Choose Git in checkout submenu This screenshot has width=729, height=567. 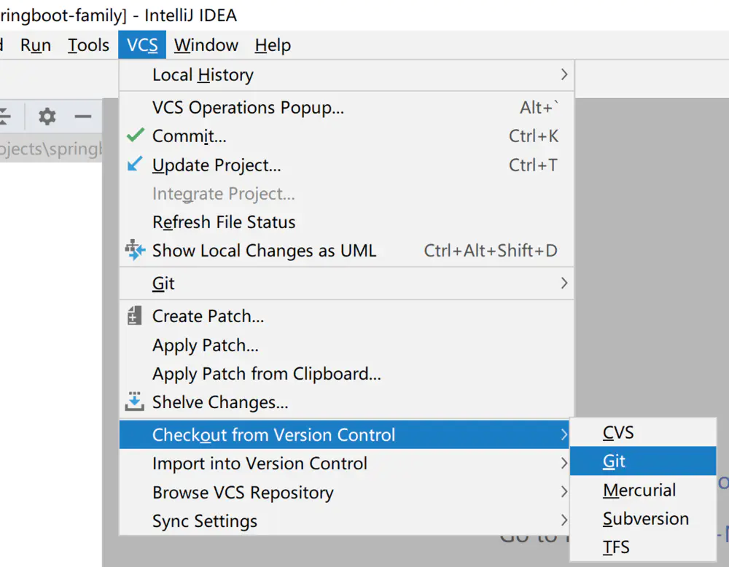[x=643, y=461]
